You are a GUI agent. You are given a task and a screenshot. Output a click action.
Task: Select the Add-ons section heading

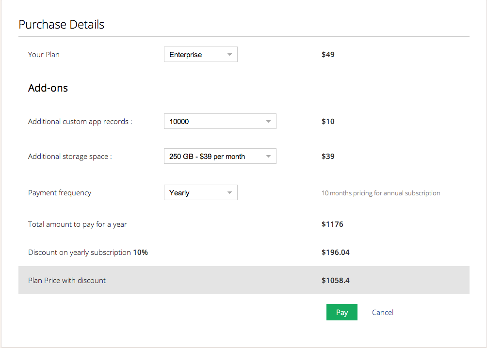pos(48,88)
